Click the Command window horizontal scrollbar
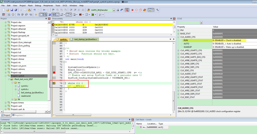The width and height of the screenshot is (257, 134). 34,131
